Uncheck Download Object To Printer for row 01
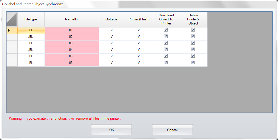 point(166,30)
